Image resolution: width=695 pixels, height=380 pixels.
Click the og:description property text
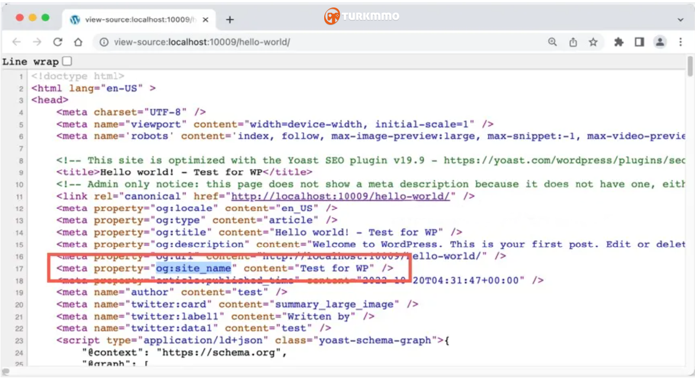(x=200, y=244)
